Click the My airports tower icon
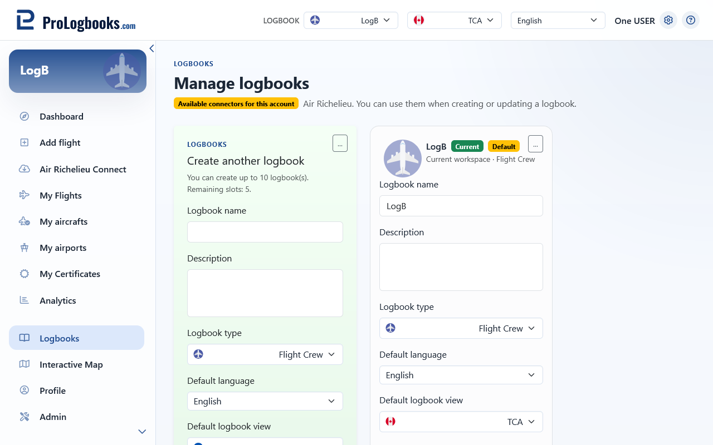Image resolution: width=713 pixels, height=445 pixels. click(25, 248)
